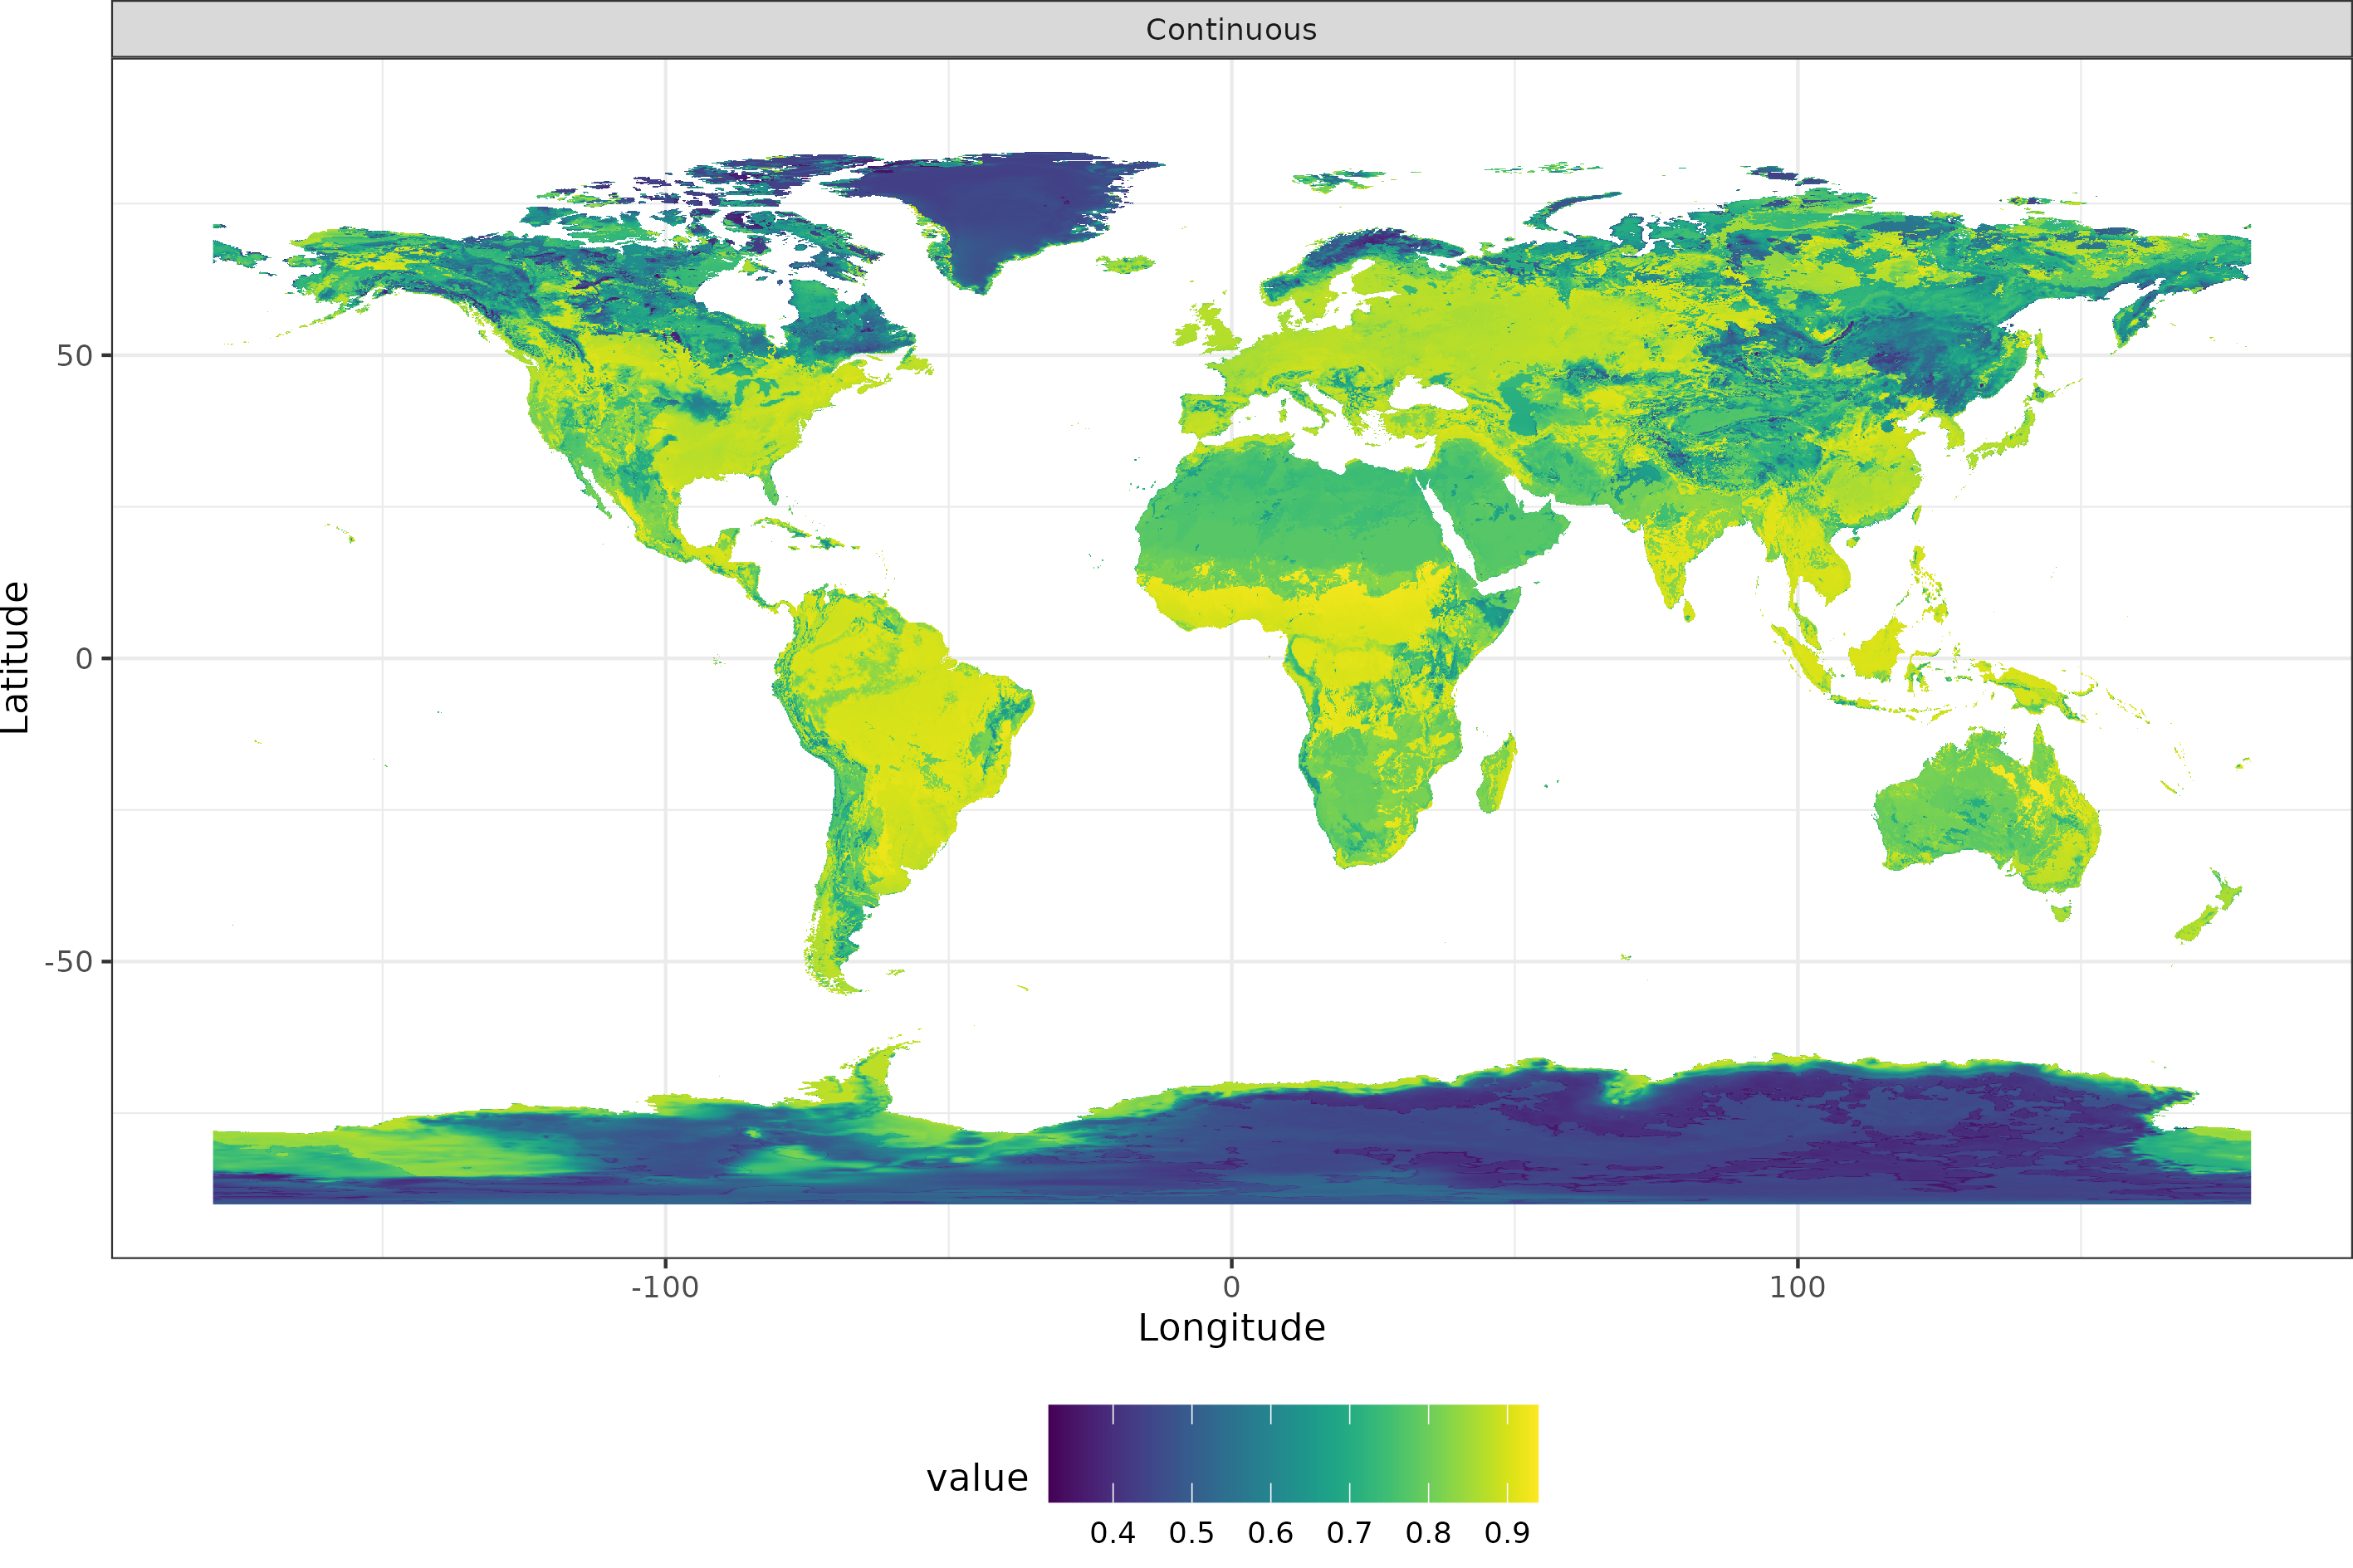Image resolution: width=2353 pixels, height=1568 pixels.
Task: Click the 100 longitude tick label
Action: 1797,1288
